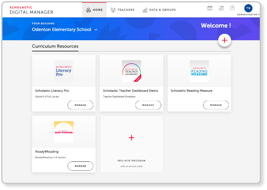
Task: Click the 'YOUR BUILDING' label
Action: [x=43, y=23]
